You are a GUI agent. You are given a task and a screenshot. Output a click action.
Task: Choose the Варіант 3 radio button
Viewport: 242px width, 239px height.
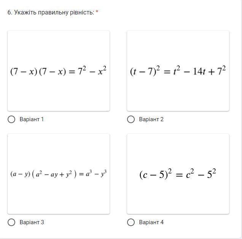click(11, 222)
